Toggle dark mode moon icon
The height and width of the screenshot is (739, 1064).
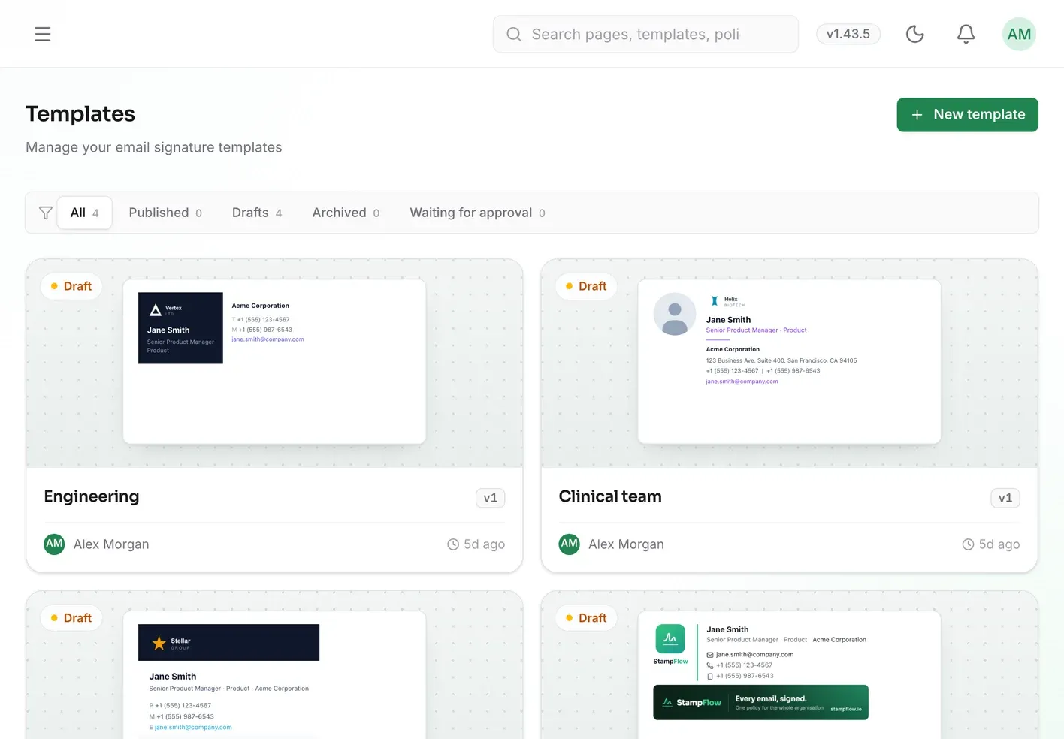pos(914,34)
